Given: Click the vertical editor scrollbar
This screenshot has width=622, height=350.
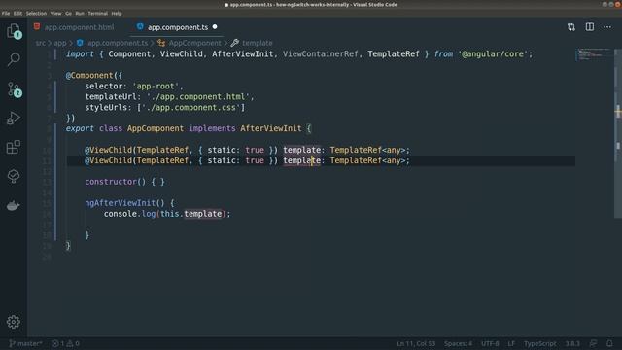Looking at the screenshot, I should (x=618, y=133).
